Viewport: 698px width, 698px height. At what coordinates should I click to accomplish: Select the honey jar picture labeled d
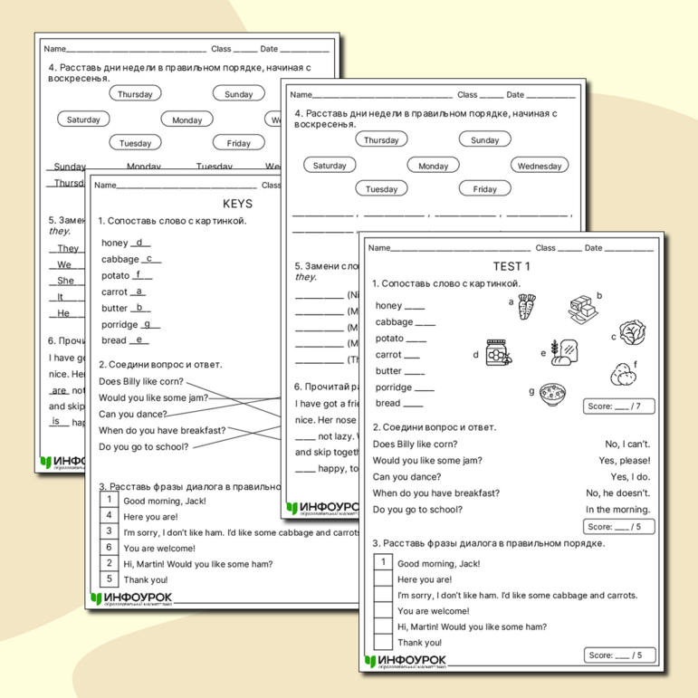(x=498, y=352)
